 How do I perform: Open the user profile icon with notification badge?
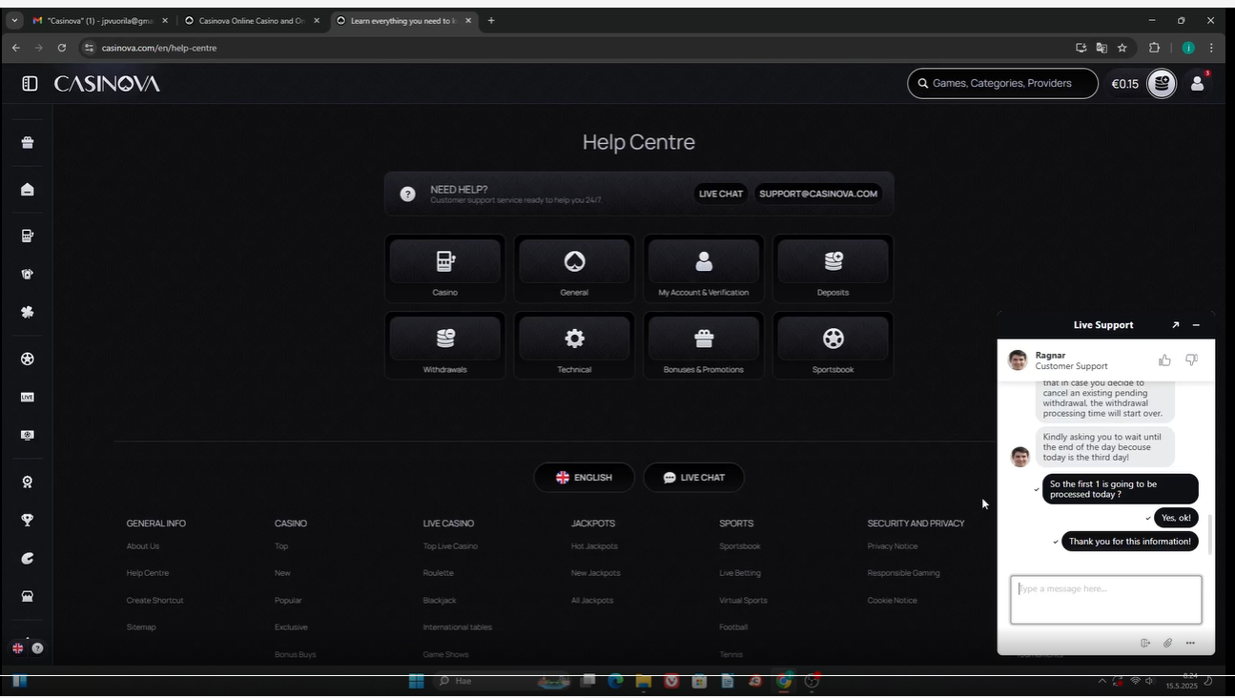click(1198, 84)
